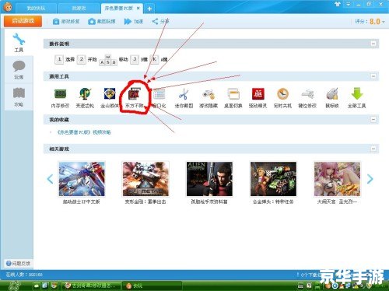The image size is (389, 291).
Task: Click the 2 开始 key hint
Action: pos(87,59)
